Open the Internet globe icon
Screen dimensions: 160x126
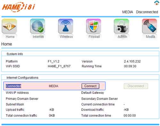point(37,26)
